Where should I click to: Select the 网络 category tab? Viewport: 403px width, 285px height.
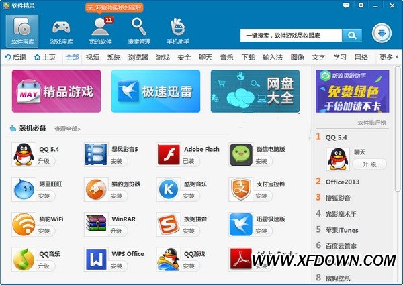[x=361, y=57]
